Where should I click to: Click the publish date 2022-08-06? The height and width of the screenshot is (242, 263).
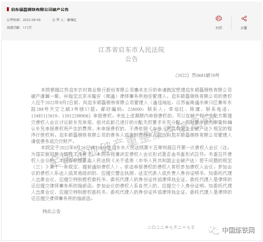point(32,20)
